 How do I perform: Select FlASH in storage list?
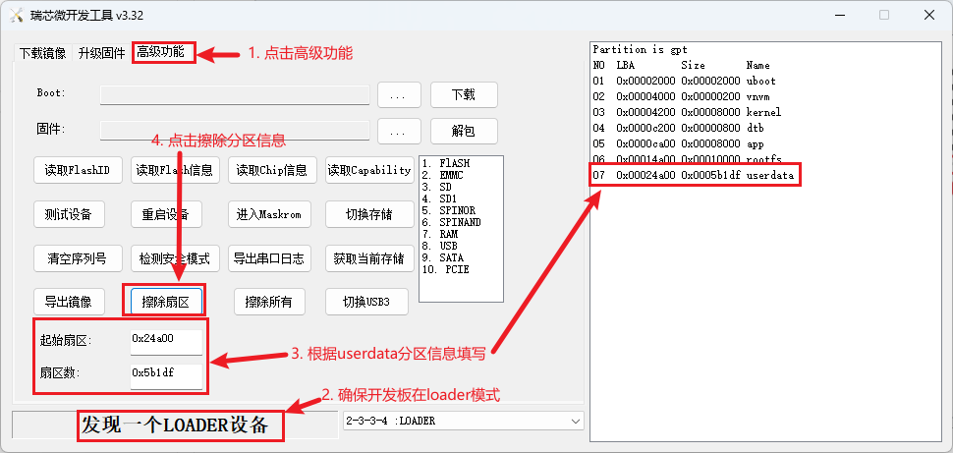[x=447, y=163]
